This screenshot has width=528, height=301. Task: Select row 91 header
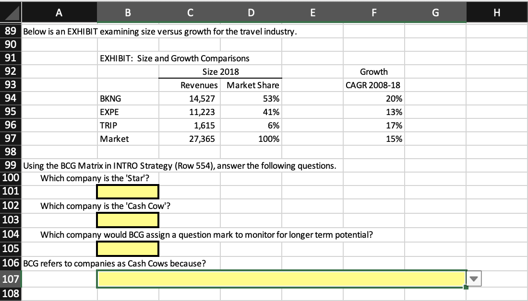coord(11,58)
